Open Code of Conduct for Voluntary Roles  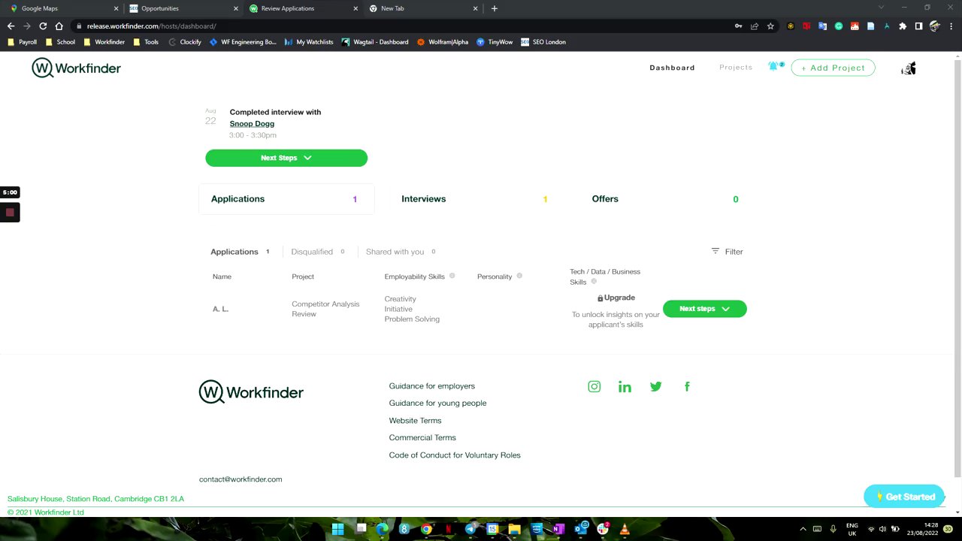pos(455,455)
